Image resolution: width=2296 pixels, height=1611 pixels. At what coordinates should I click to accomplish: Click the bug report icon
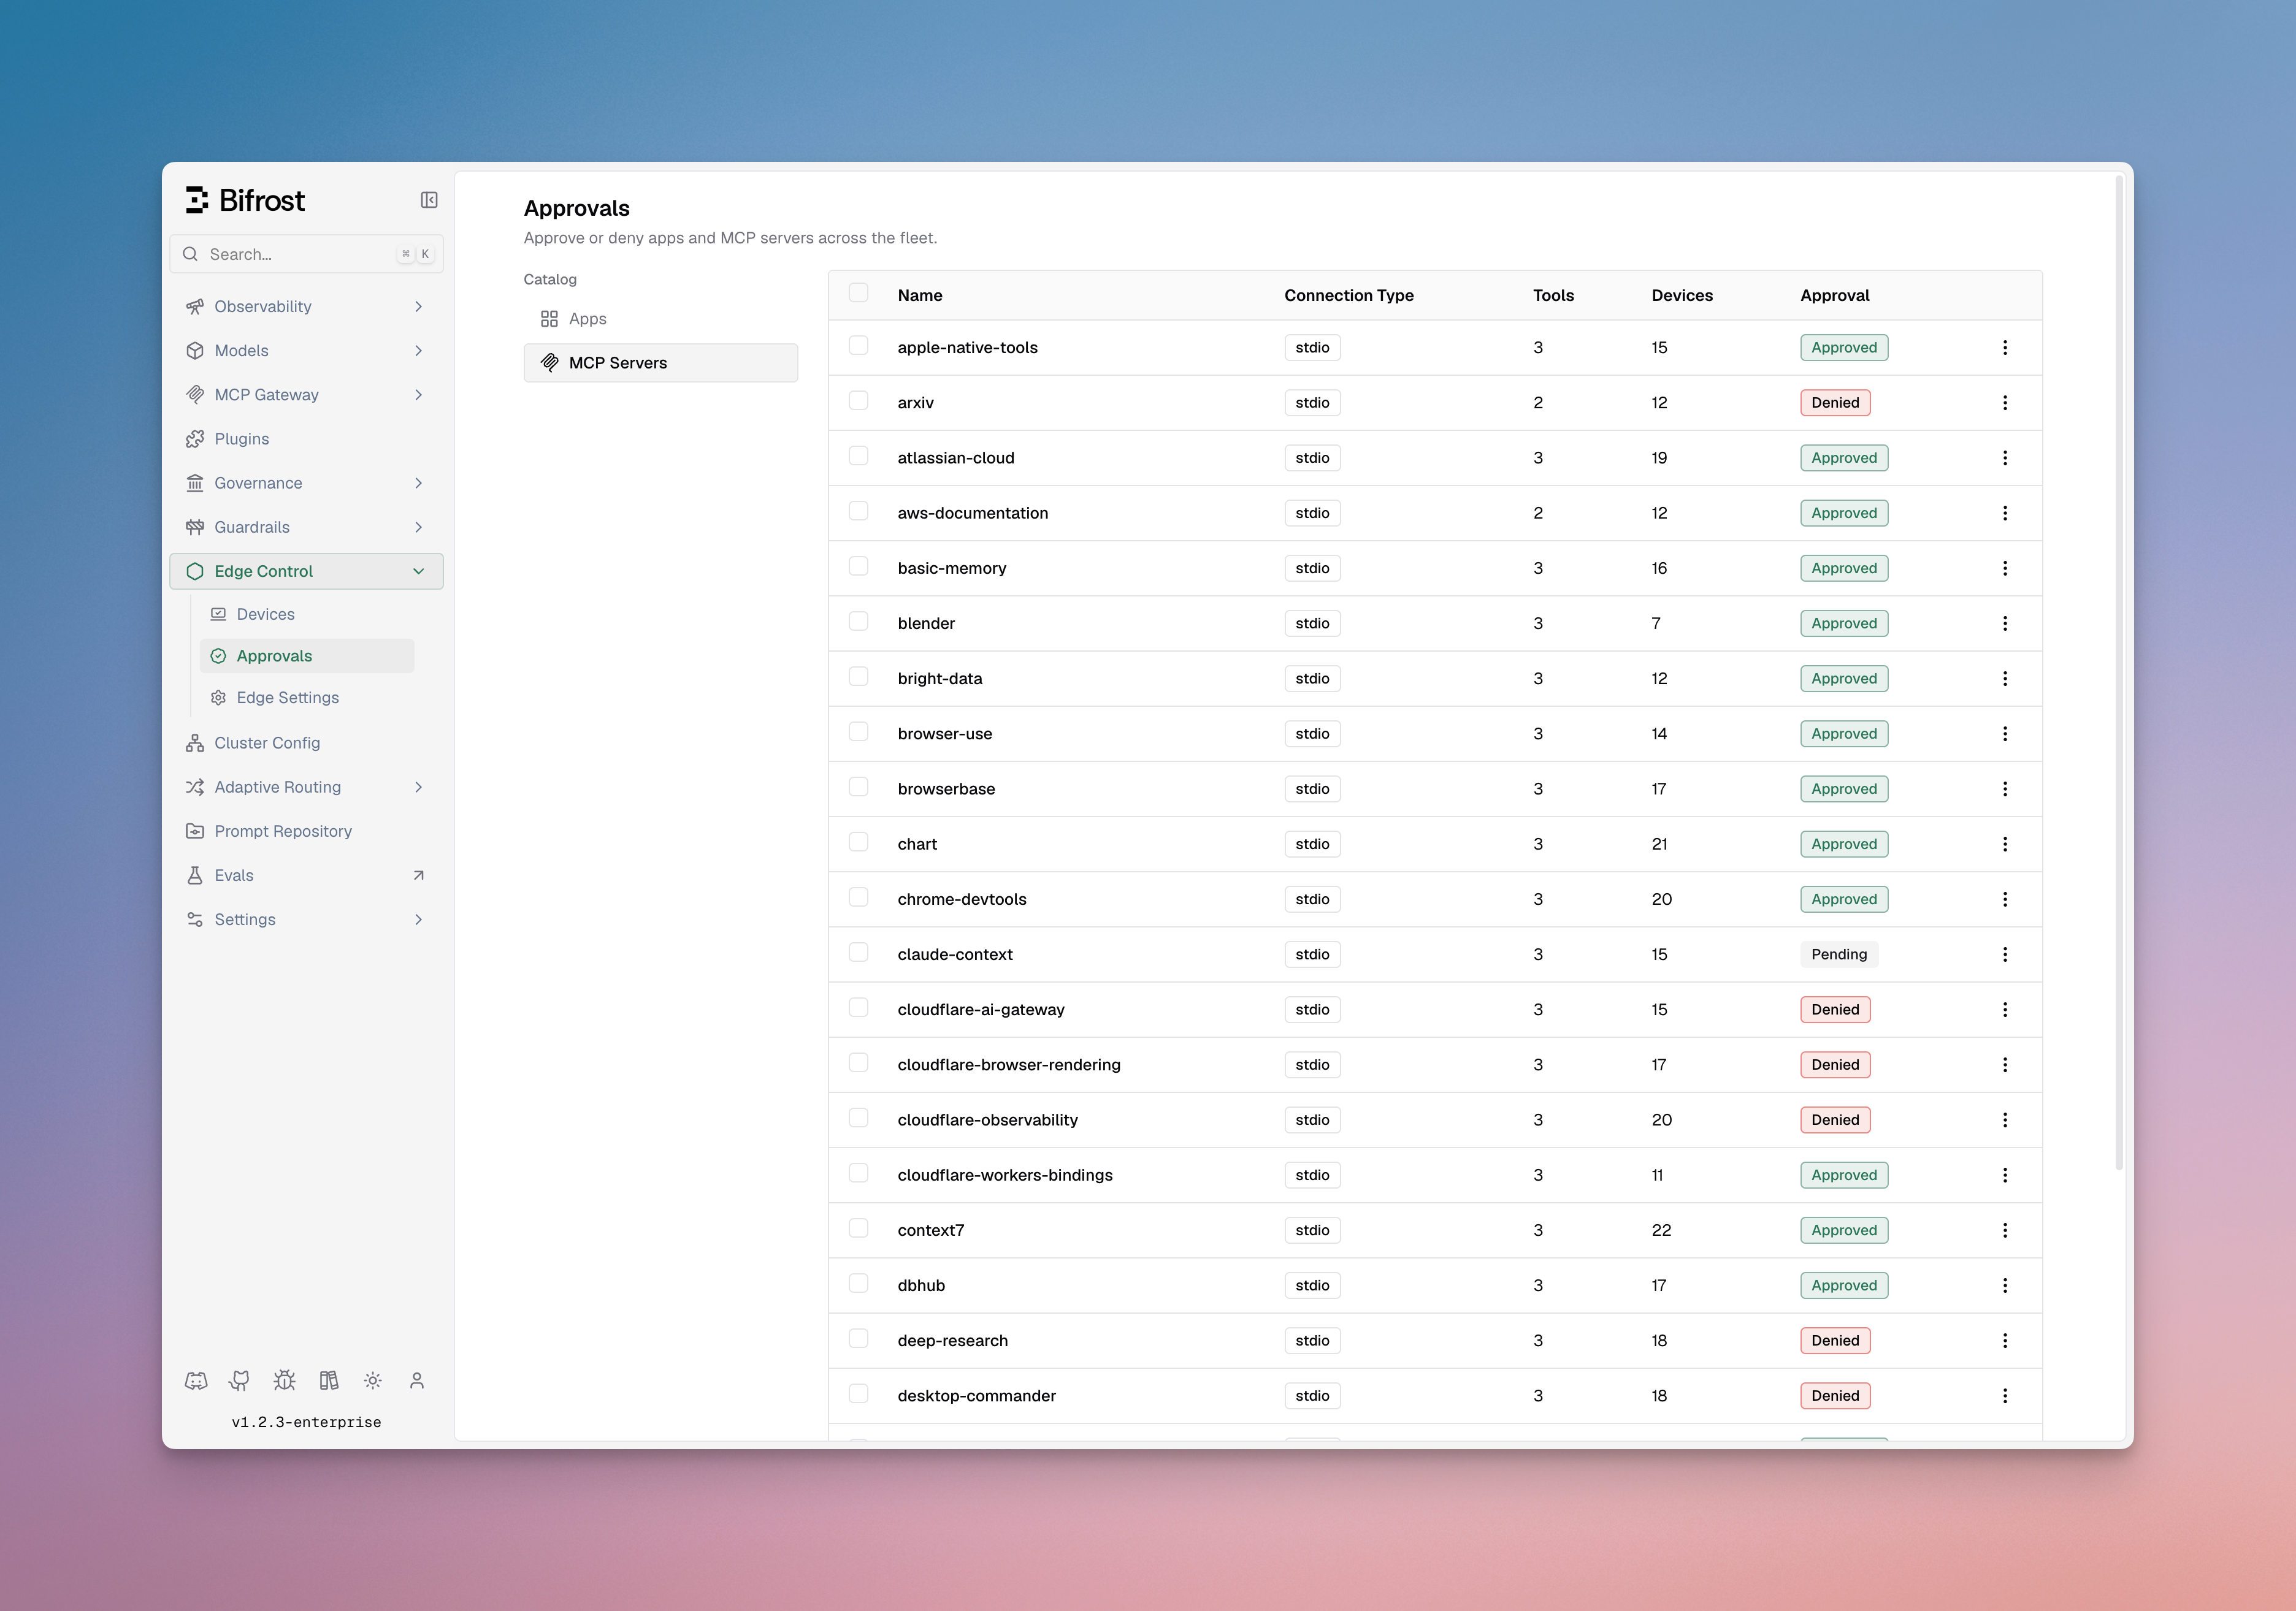[284, 1380]
